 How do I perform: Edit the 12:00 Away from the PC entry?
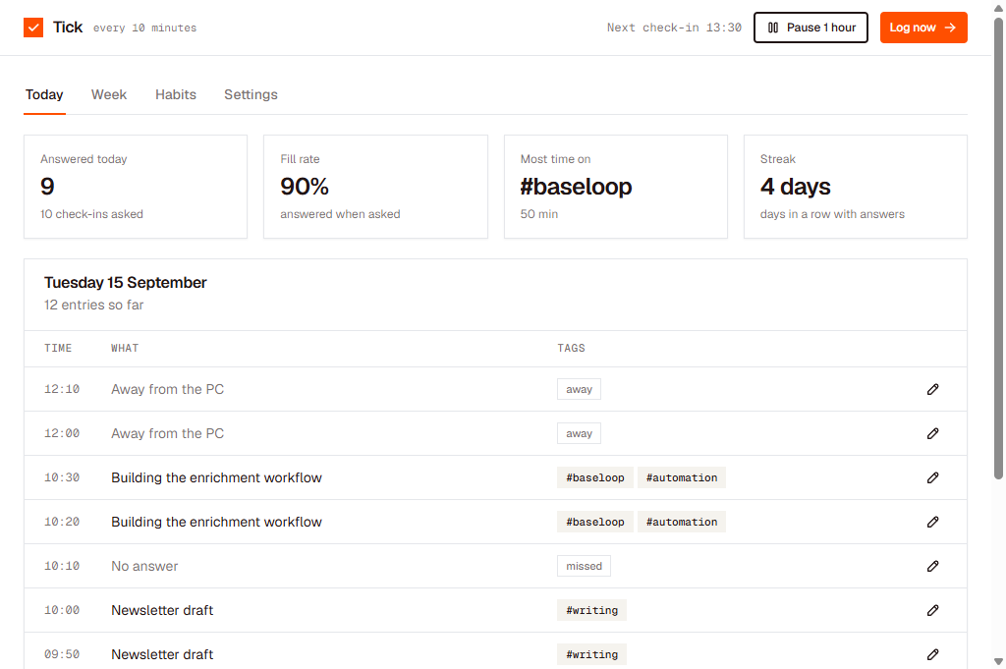933,433
